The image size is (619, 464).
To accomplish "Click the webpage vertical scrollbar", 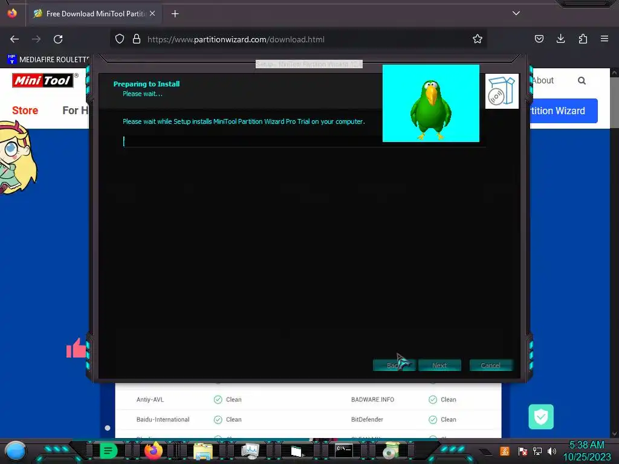I will point(614,253).
